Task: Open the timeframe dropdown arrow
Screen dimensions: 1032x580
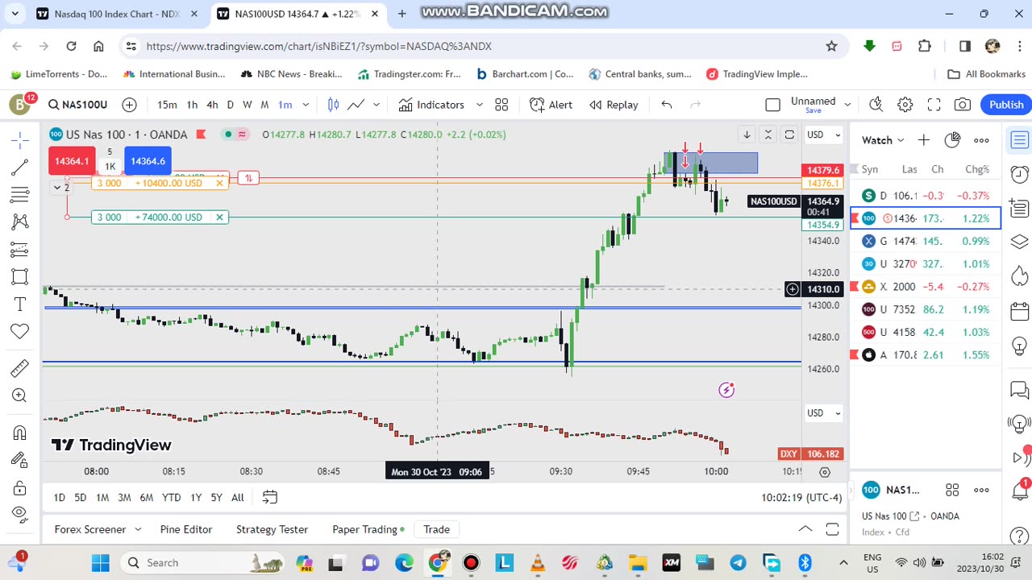Action: point(306,105)
